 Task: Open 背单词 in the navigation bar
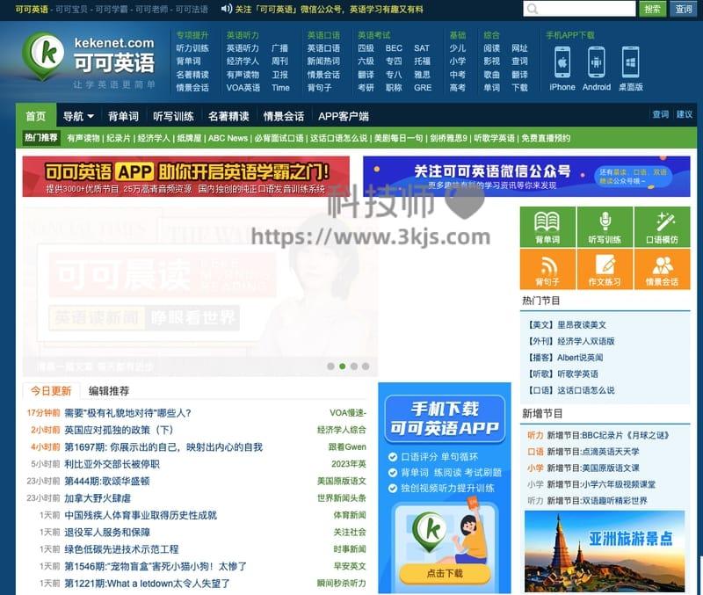coord(123,116)
